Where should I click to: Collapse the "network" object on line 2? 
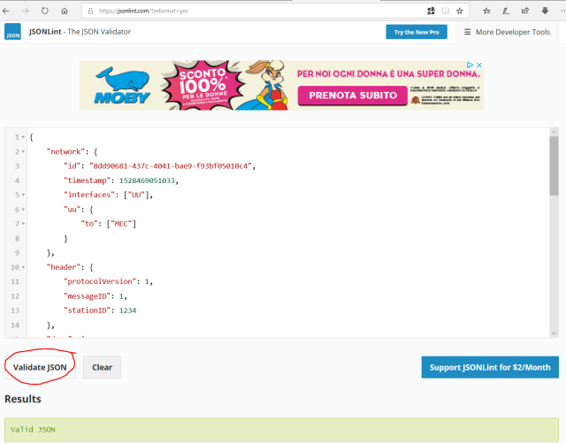(x=23, y=151)
